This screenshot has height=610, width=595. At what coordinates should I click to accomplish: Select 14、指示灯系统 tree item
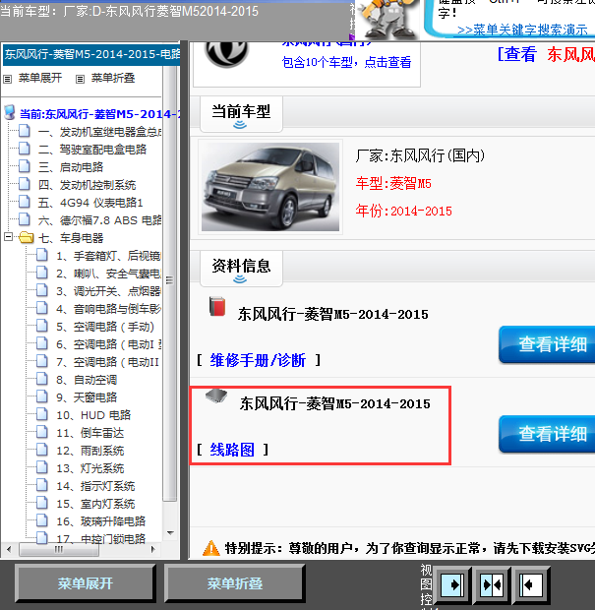tap(95, 486)
